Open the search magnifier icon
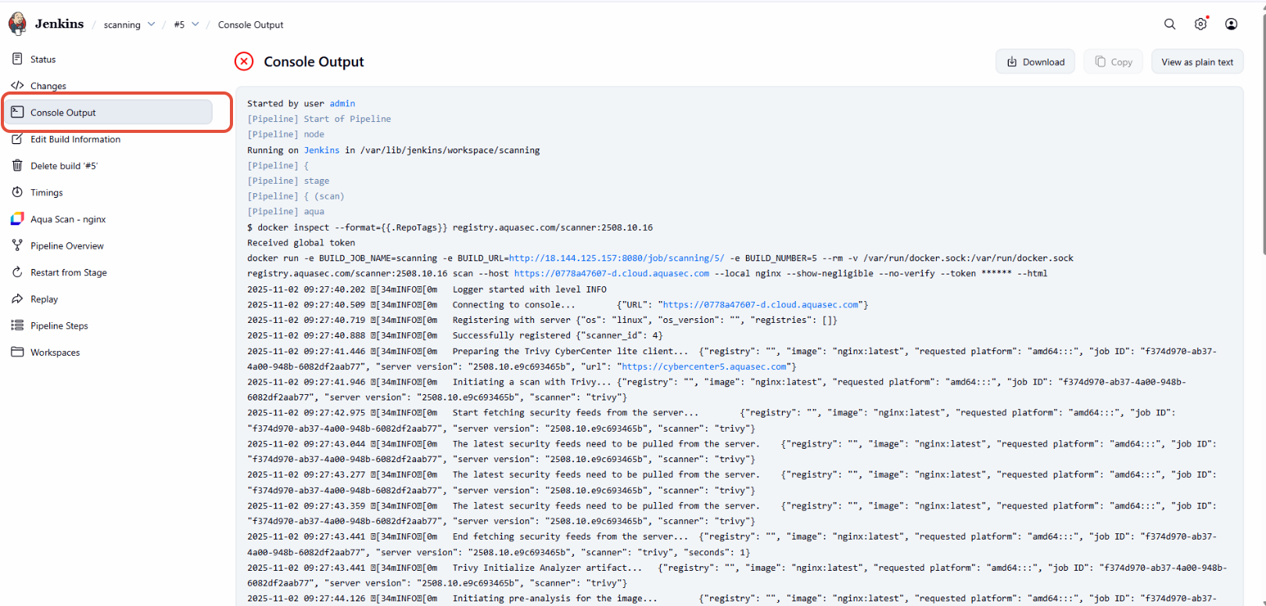 (1170, 24)
